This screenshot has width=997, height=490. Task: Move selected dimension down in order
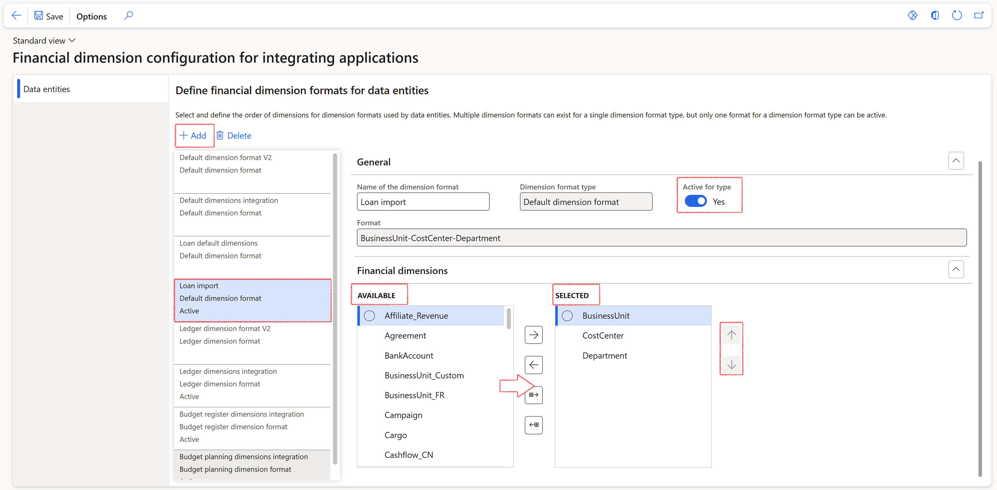click(x=731, y=365)
